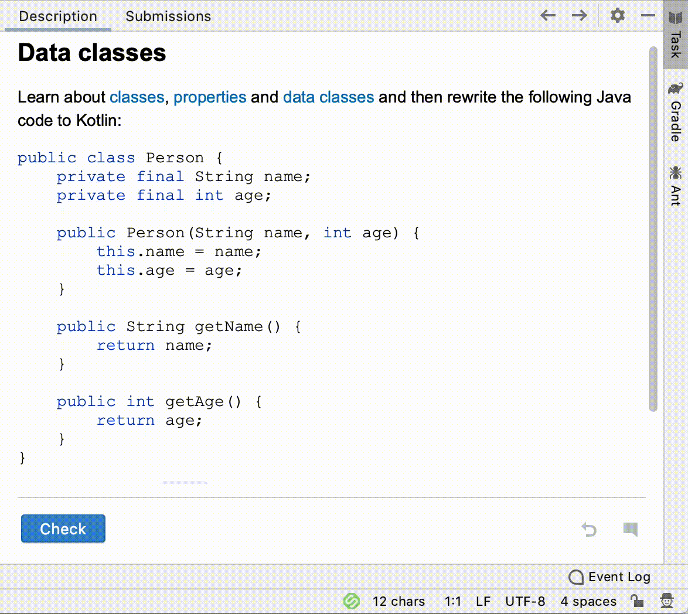Toggle the read-only lock icon
This screenshot has height=614, width=688.
(x=636, y=601)
